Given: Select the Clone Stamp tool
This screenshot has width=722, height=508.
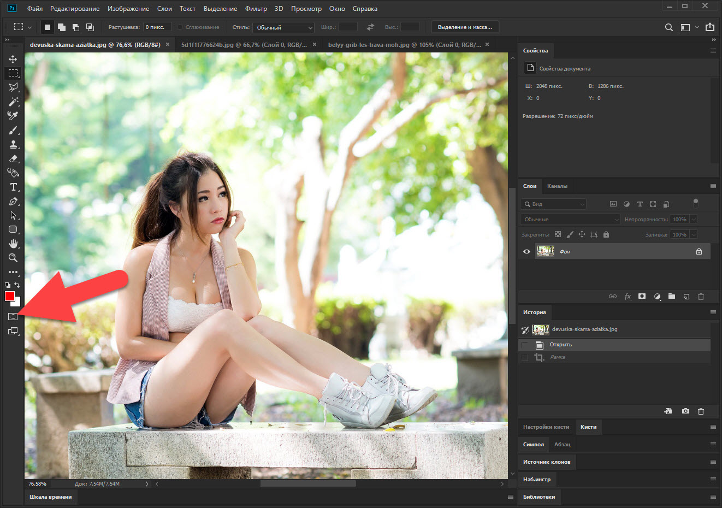Looking at the screenshot, I should (x=13, y=144).
